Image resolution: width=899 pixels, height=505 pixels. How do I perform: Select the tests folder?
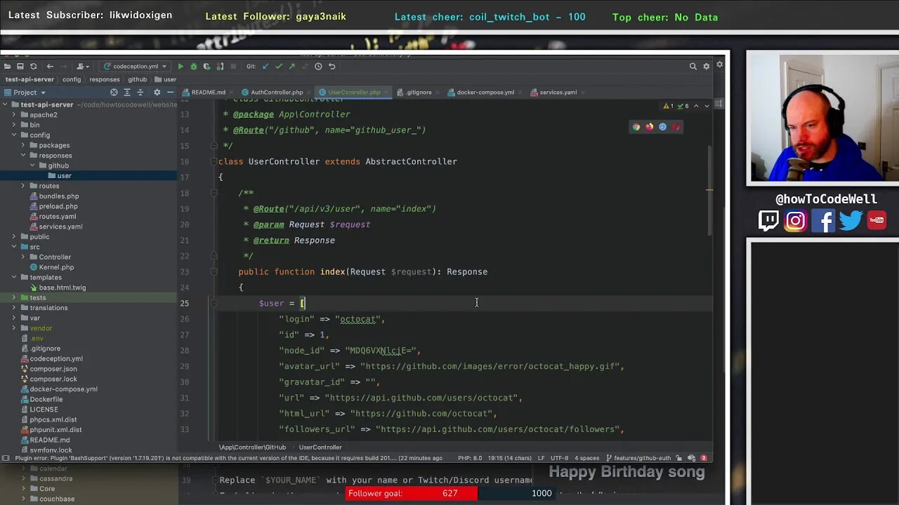click(38, 297)
